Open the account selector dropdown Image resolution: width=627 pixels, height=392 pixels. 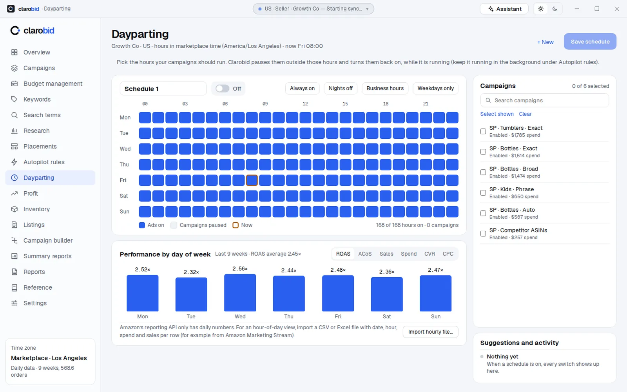313,9
